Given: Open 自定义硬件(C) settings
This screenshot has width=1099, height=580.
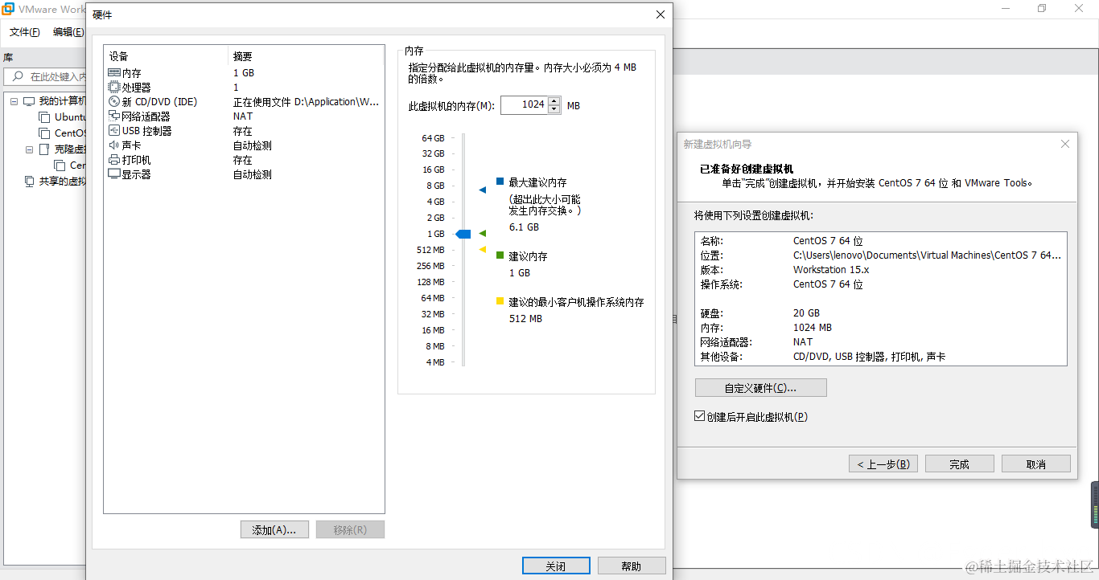Looking at the screenshot, I should 759,387.
